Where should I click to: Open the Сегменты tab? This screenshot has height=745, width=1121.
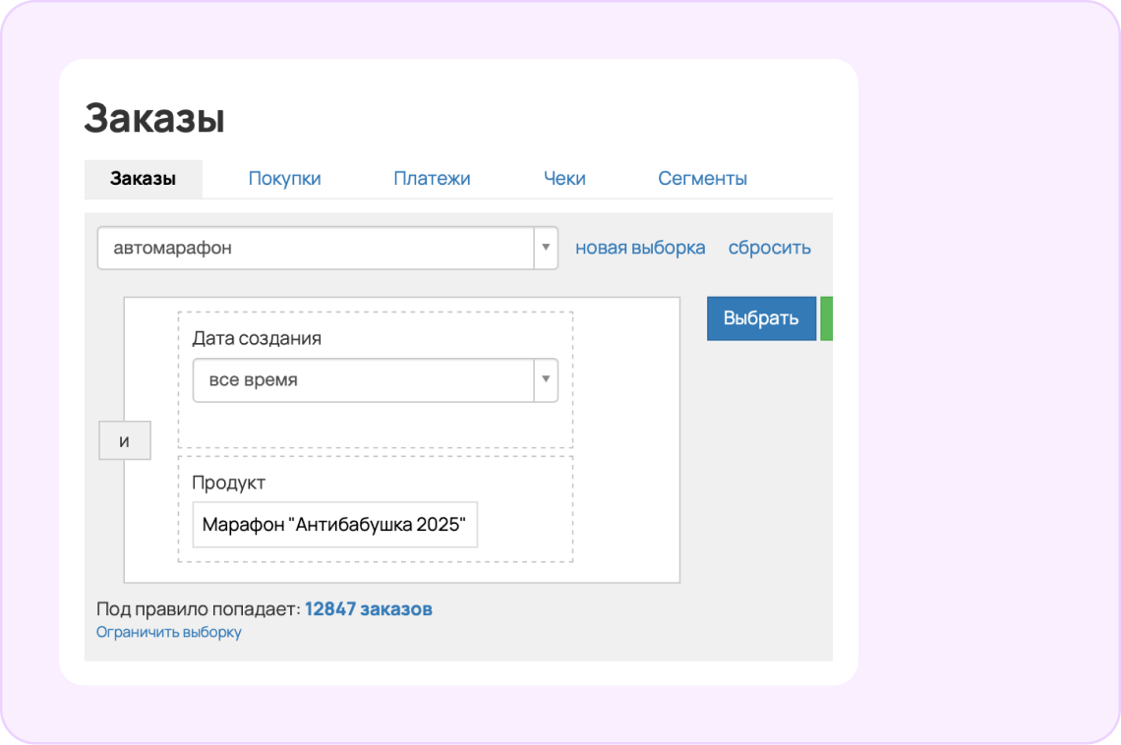pyautogui.click(x=702, y=178)
